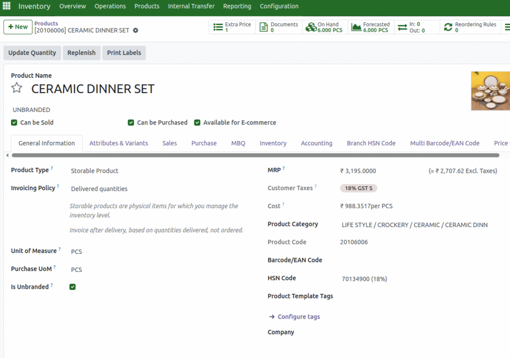The width and height of the screenshot is (510, 358).
Task: Open the Configuration menu
Action: (279, 6)
